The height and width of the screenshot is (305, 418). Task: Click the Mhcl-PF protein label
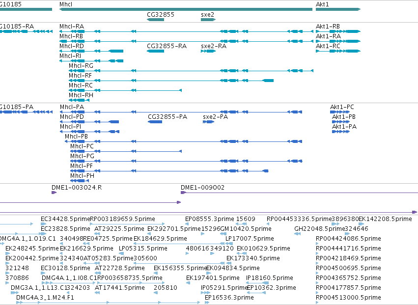[82, 166]
